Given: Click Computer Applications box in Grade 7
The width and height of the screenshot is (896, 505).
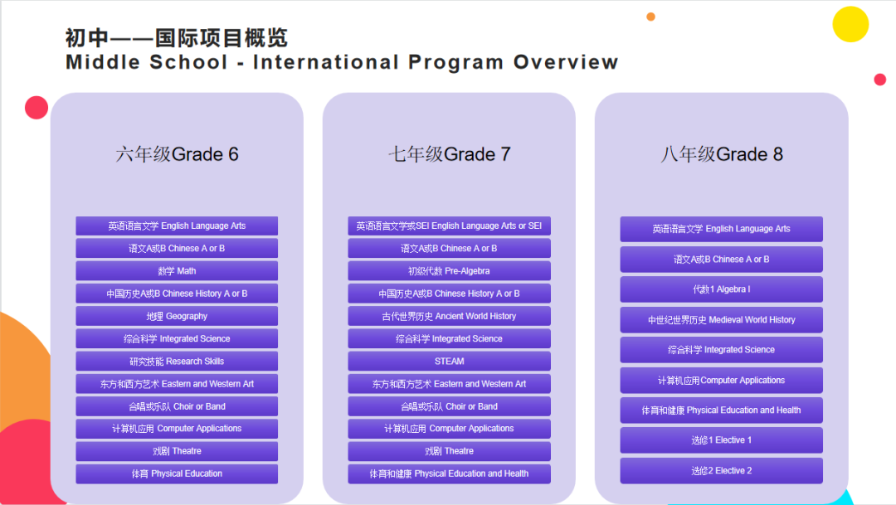Looking at the screenshot, I should (449, 429).
